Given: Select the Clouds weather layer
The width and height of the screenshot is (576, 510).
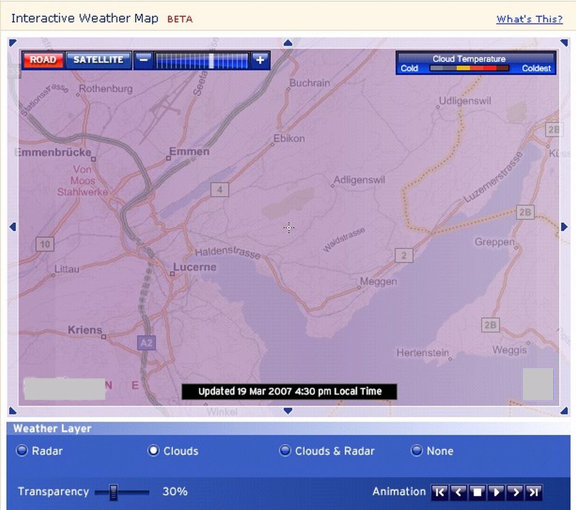Looking at the screenshot, I should (153, 450).
